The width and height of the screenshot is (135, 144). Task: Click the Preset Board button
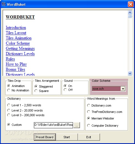[45, 137]
